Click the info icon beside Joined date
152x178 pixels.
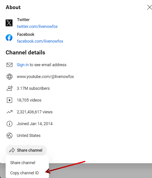tap(9, 124)
